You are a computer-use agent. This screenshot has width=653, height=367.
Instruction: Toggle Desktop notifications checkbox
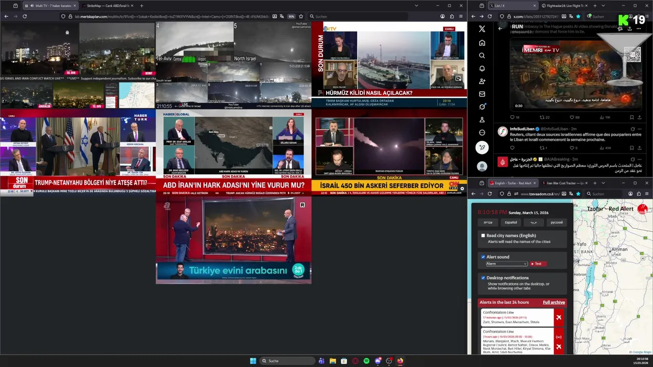coord(483,278)
